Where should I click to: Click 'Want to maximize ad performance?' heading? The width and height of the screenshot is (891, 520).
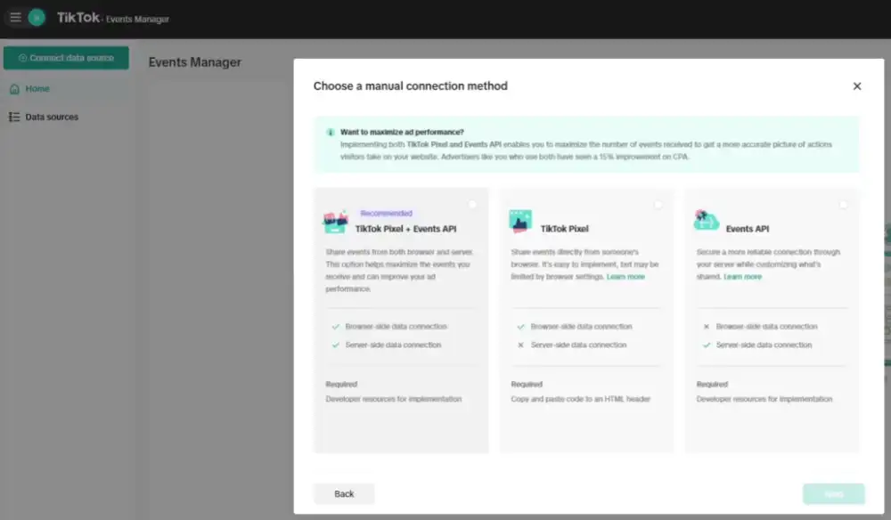(x=402, y=133)
